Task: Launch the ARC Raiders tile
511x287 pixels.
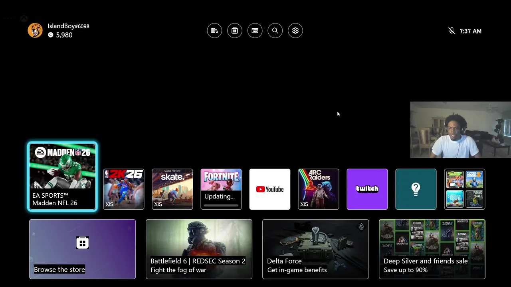Action: [x=319, y=189]
